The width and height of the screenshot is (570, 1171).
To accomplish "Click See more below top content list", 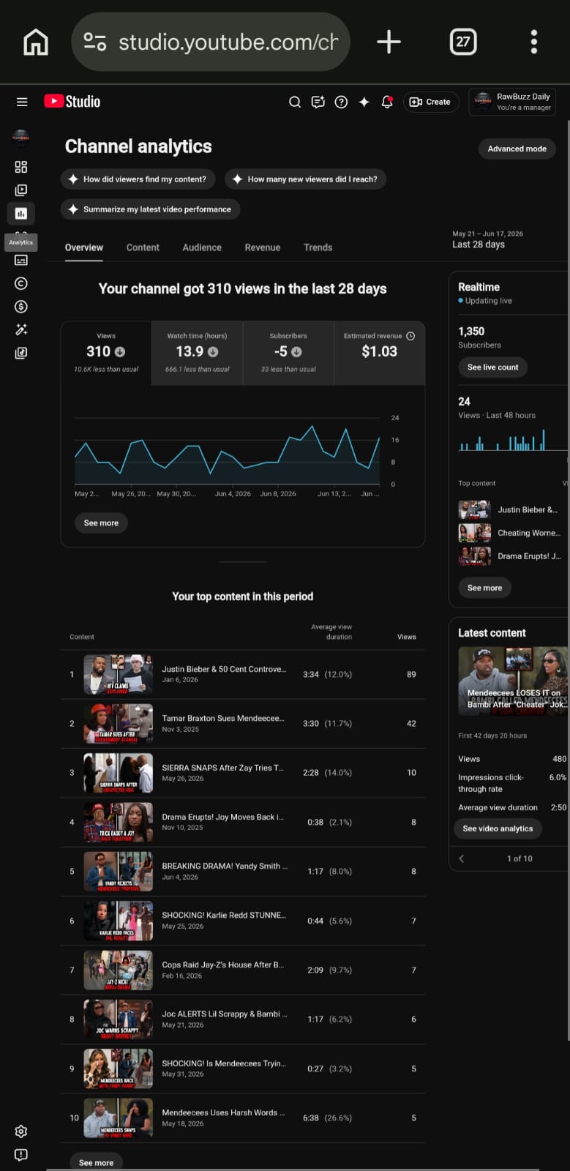I will coord(96,1162).
